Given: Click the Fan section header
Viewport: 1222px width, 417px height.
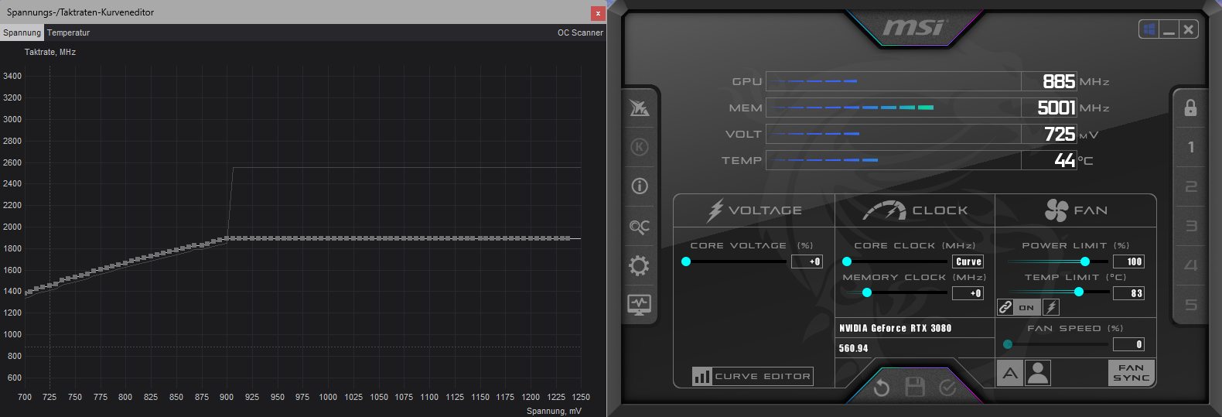Looking at the screenshot, I should pos(1076,210).
